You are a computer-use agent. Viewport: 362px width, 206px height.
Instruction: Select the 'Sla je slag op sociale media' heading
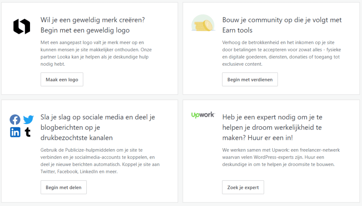point(98,127)
